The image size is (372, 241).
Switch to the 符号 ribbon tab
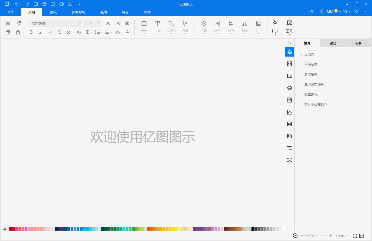pos(125,12)
